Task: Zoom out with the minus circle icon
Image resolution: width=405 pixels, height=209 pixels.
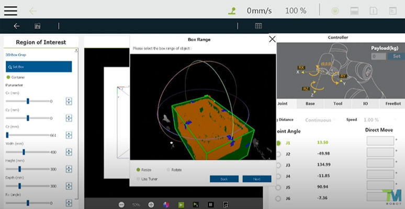Action: [121, 205]
